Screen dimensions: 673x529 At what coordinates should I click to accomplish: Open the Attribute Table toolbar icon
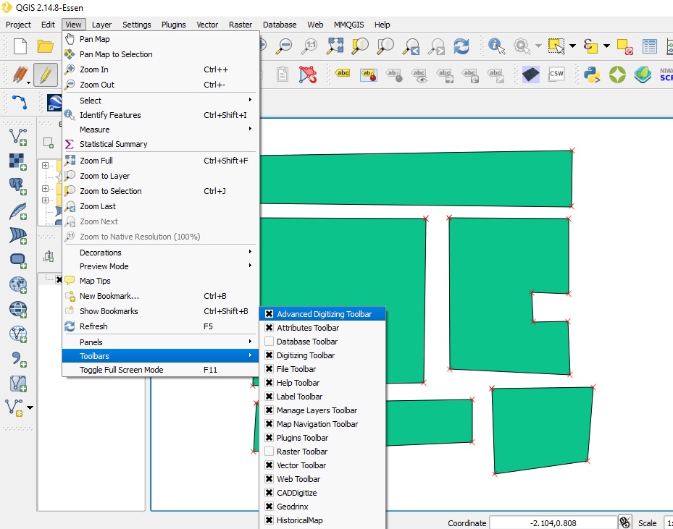tap(649, 46)
